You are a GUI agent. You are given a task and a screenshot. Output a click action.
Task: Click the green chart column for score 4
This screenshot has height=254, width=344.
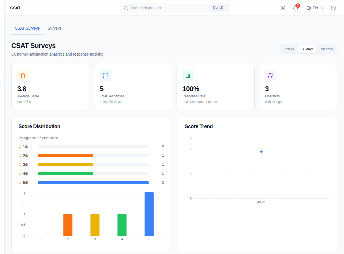point(122,225)
